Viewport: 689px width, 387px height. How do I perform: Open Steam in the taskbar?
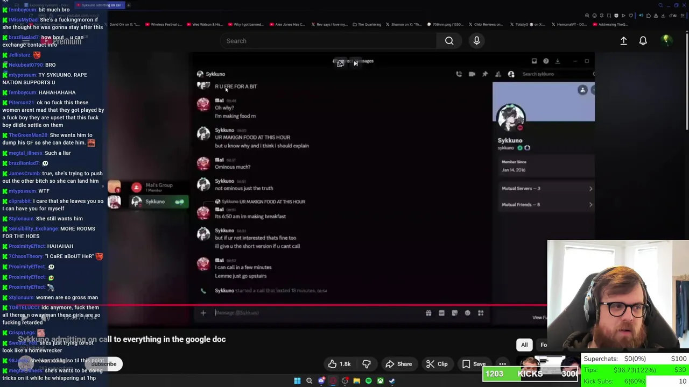tap(392, 381)
